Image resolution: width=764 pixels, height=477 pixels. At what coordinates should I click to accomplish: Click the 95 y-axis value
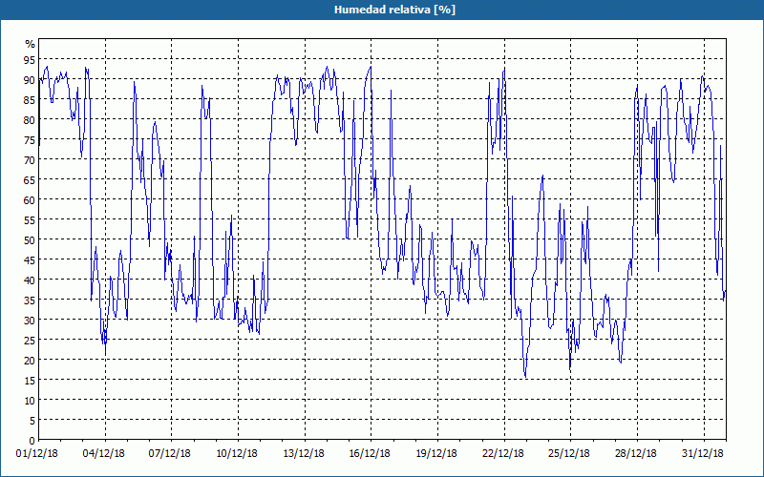tap(30, 60)
